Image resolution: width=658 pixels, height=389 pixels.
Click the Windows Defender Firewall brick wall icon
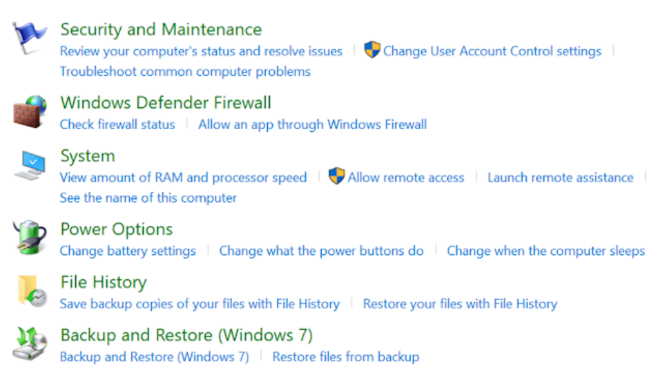coord(30,111)
